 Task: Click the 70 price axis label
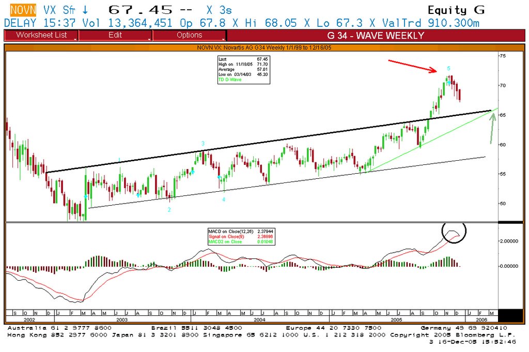503,85
